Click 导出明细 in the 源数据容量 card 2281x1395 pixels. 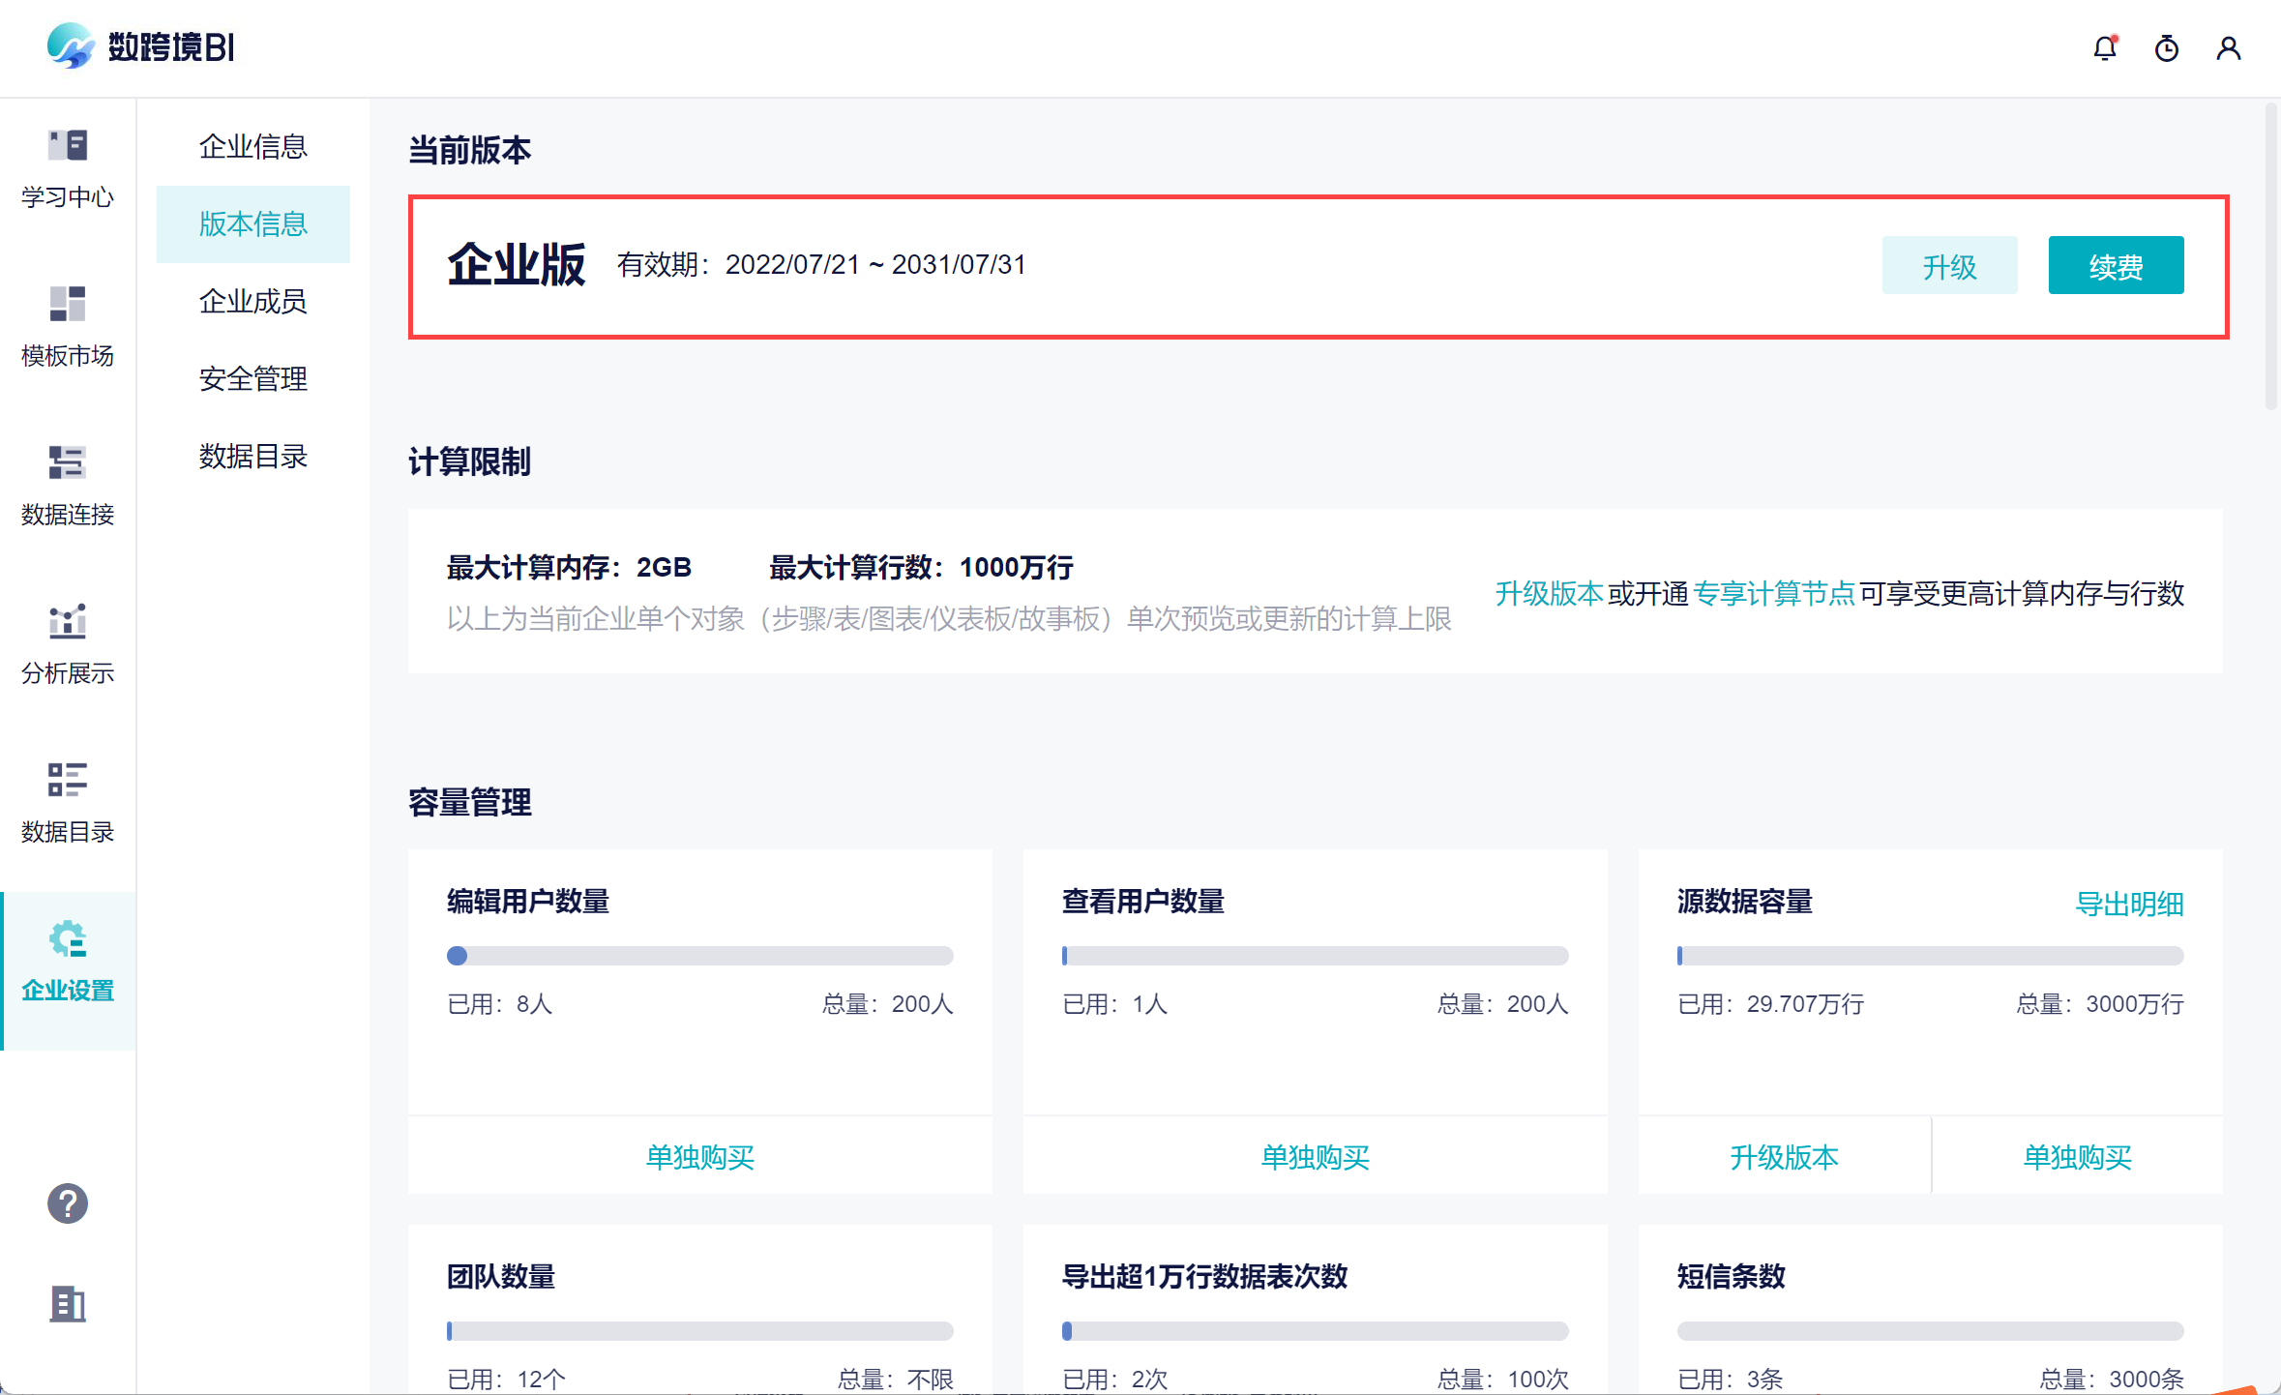pos(2129,904)
